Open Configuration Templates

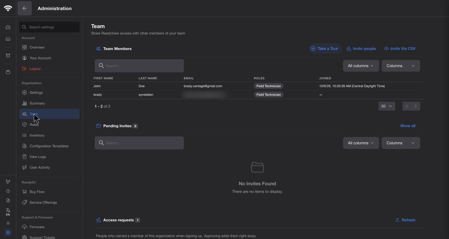pos(50,146)
